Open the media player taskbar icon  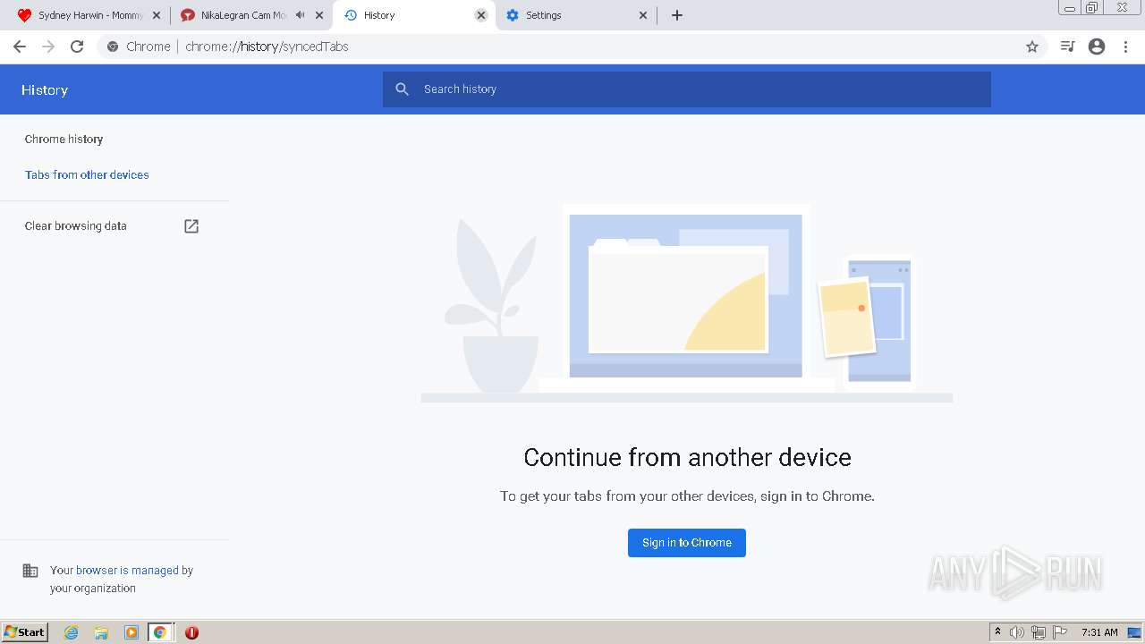[131, 632]
